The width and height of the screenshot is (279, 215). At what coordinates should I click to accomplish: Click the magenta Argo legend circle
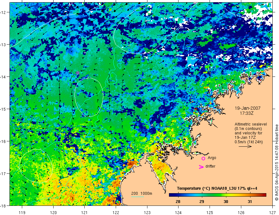tap(203, 158)
